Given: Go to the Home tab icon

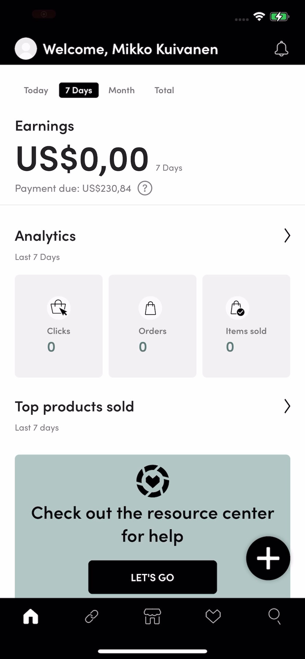Looking at the screenshot, I should coord(31,616).
